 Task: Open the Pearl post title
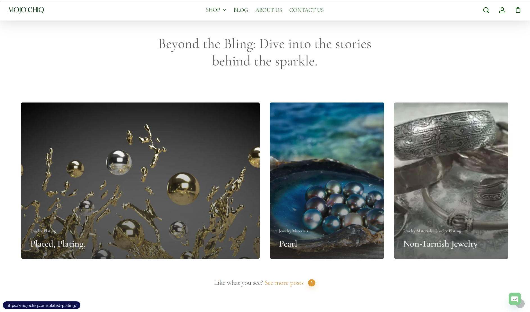pyautogui.click(x=288, y=244)
